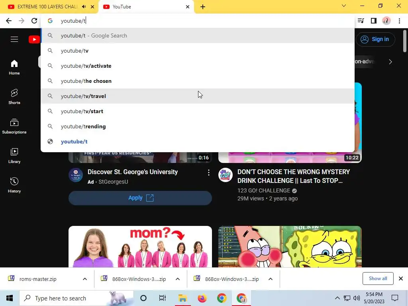
Task: Open Chrome three-dot menu
Action: pyautogui.click(x=399, y=21)
